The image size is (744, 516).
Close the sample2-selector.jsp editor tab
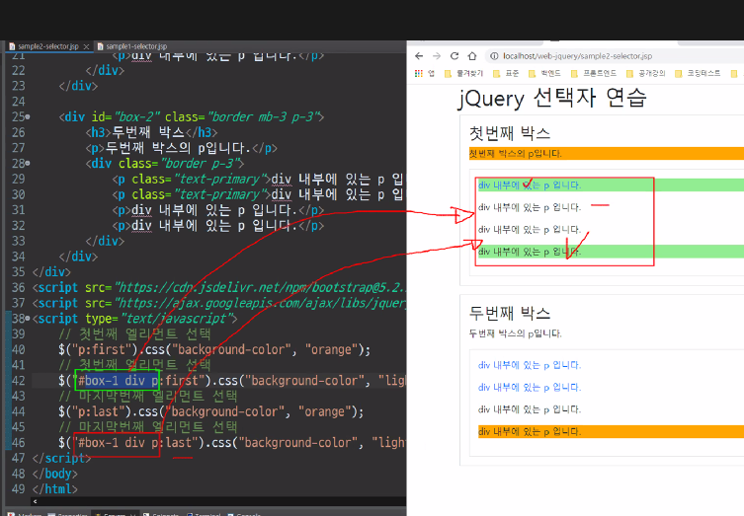(x=86, y=46)
